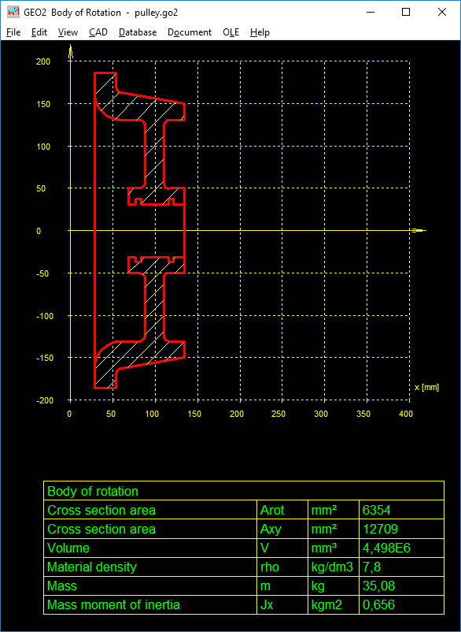The width and height of the screenshot is (461, 632).
Task: Close the GEO2 window
Action: [x=441, y=12]
